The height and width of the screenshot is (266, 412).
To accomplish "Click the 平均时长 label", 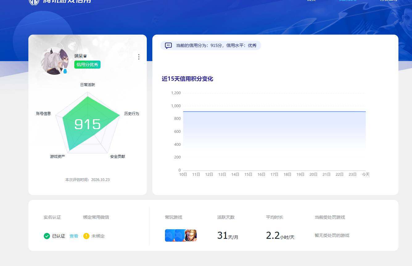I will (274, 217).
